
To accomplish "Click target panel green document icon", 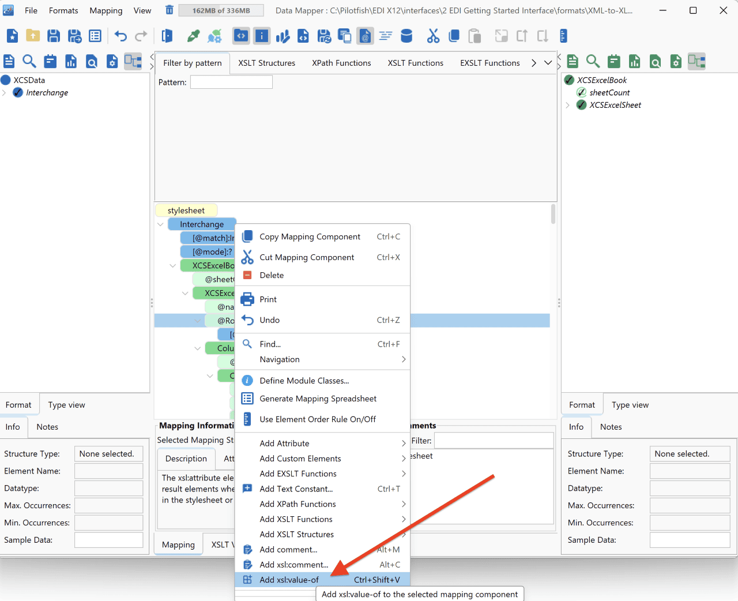I will coord(573,61).
